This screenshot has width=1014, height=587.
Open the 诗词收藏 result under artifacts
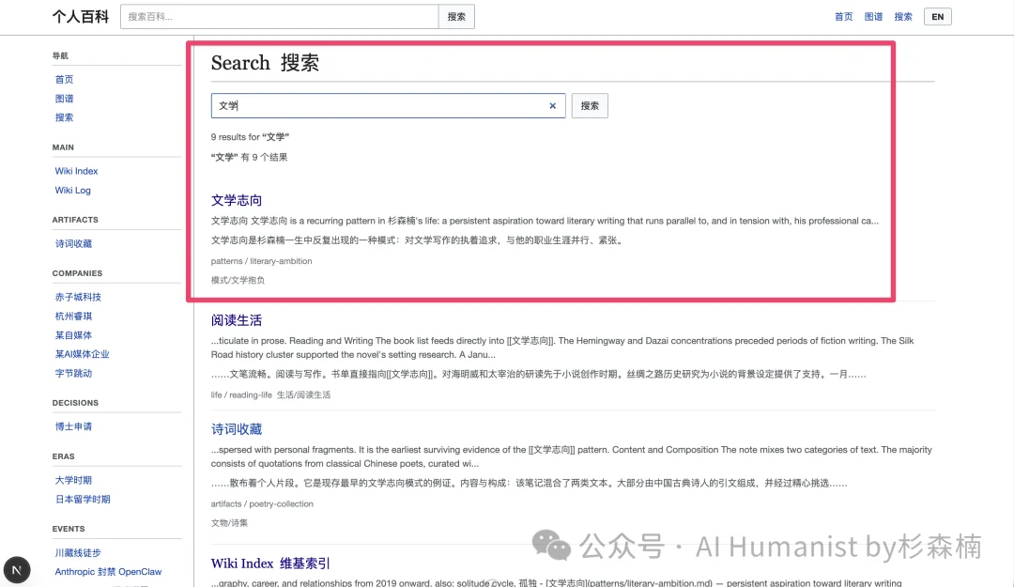236,429
